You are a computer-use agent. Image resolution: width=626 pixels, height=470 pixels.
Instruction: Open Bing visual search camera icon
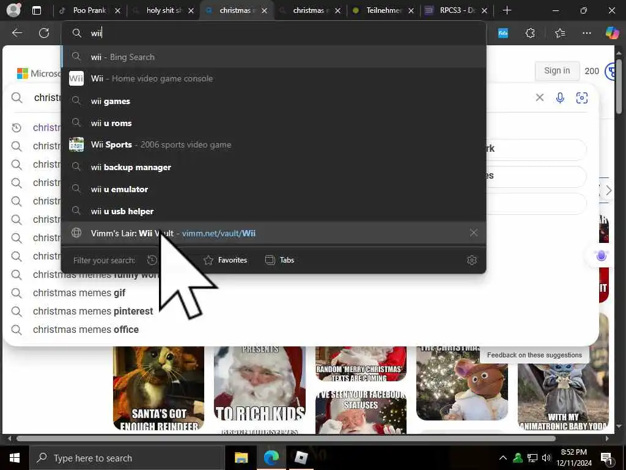[582, 98]
